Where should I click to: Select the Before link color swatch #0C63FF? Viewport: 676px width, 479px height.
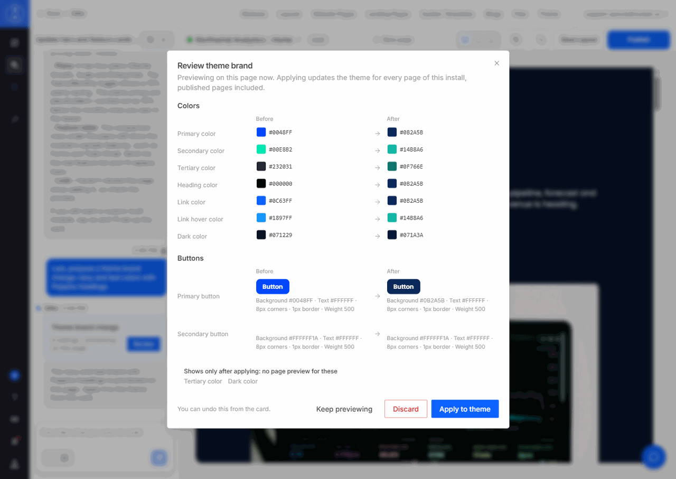261,201
